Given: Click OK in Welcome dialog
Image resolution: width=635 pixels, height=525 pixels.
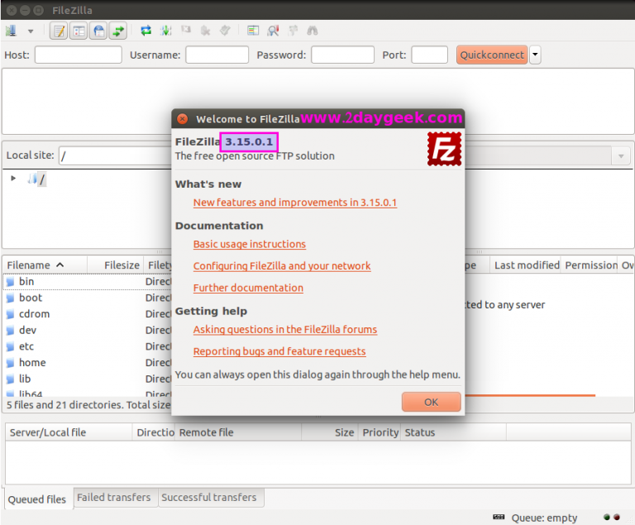Looking at the screenshot, I should 432,402.
